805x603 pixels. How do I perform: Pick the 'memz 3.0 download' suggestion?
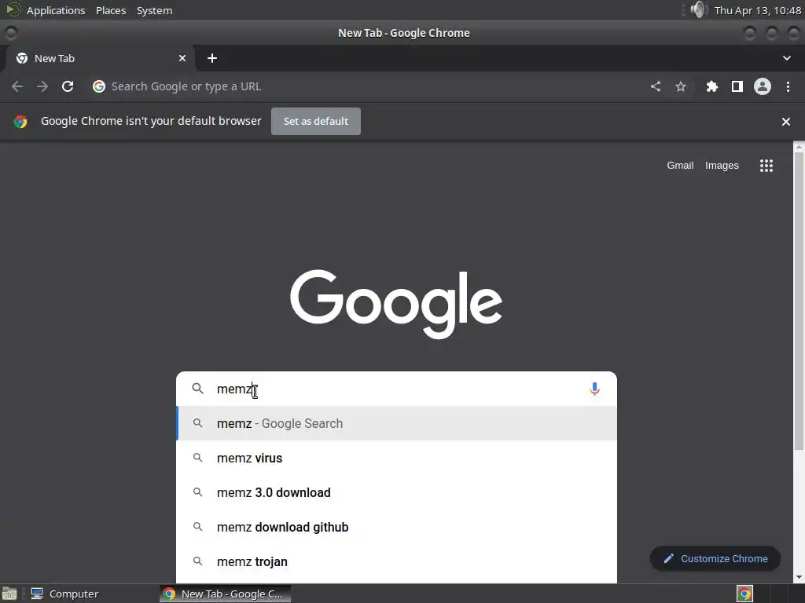coord(396,493)
